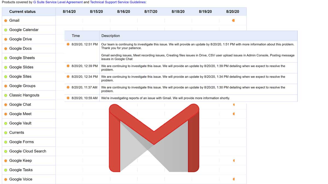Select the orange status dot next to Google Voice
328x184 pixels.
pyautogui.click(x=5, y=179)
